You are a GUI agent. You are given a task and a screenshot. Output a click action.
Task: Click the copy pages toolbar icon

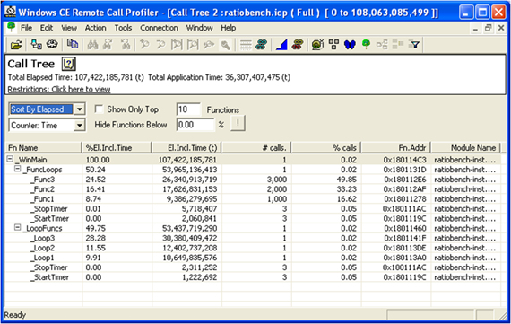72,44
